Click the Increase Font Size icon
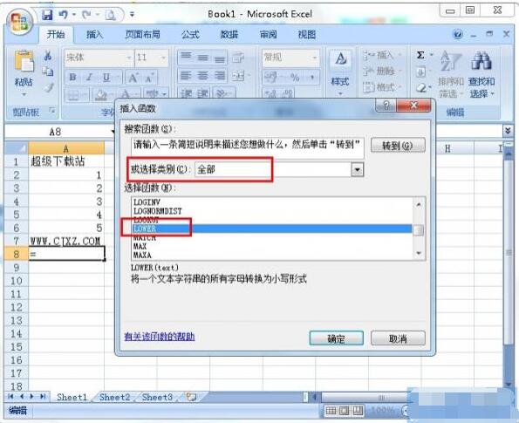This screenshot has width=519, height=423. (133, 78)
